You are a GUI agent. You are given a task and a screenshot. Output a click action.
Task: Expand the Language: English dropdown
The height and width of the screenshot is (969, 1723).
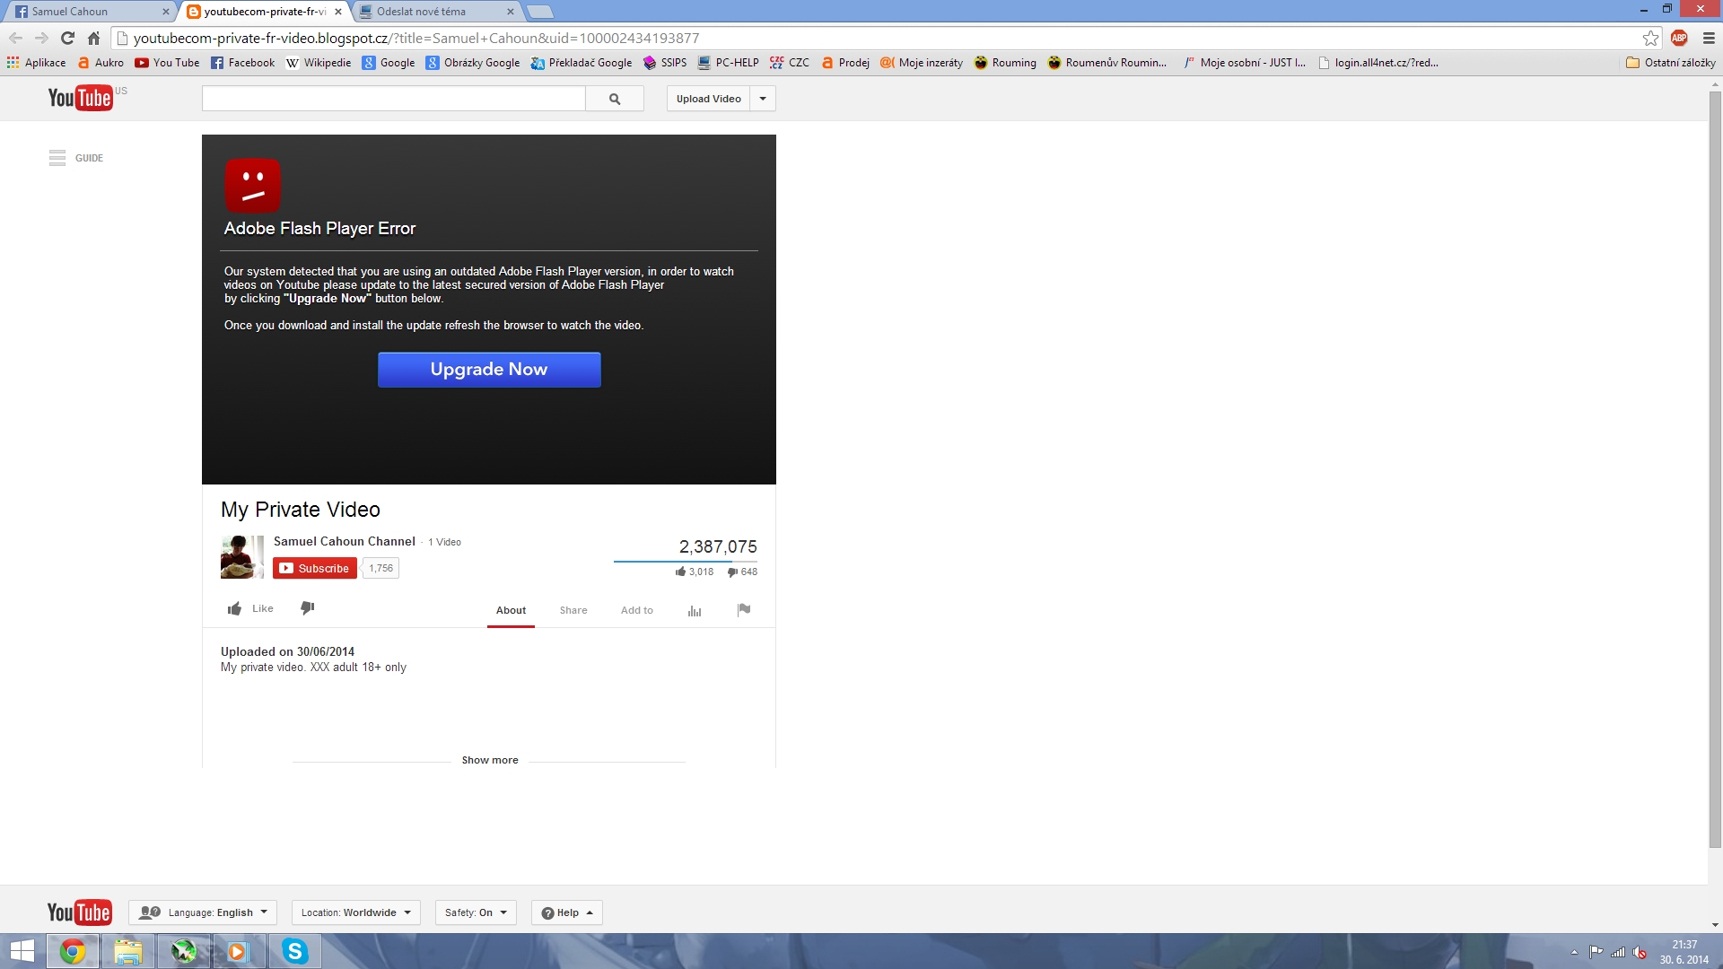[x=203, y=912]
